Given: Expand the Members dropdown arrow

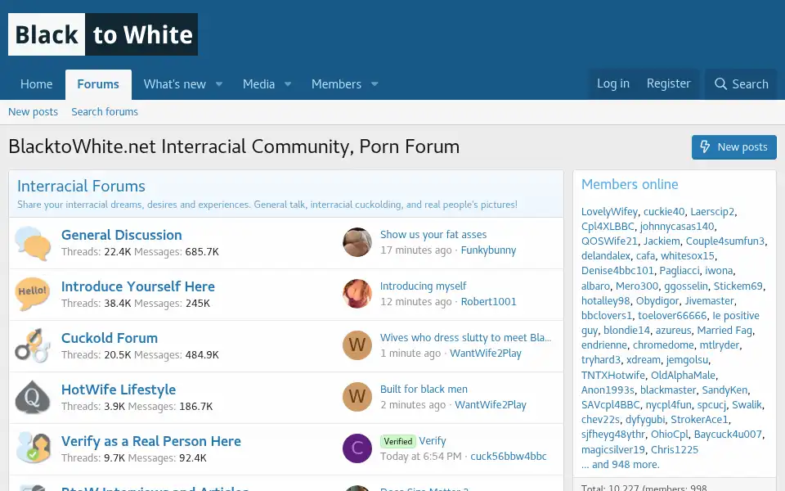Looking at the screenshot, I should [375, 84].
